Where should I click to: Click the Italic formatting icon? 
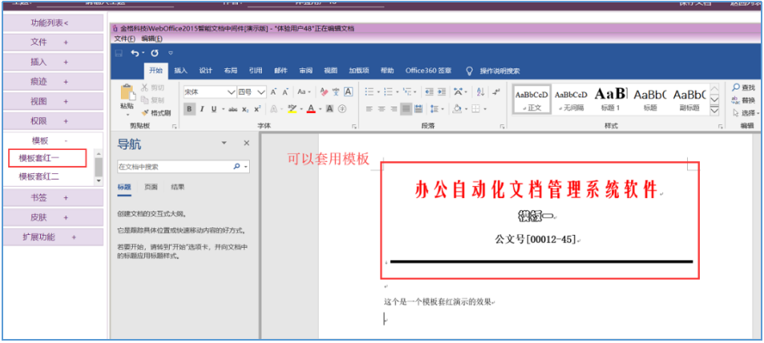coord(203,109)
